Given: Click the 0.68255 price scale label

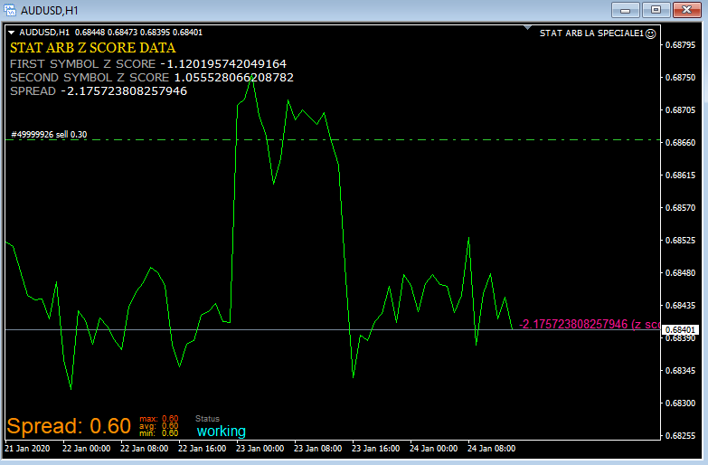Looking at the screenshot, I should click(x=681, y=436).
